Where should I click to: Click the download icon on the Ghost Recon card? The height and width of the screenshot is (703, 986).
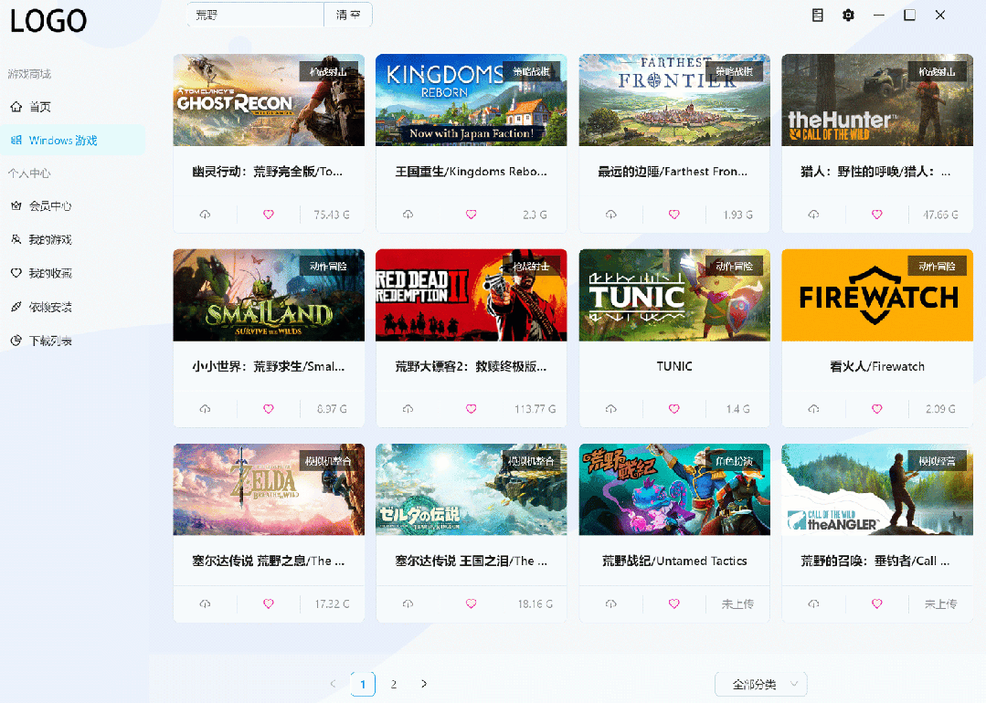tap(205, 215)
